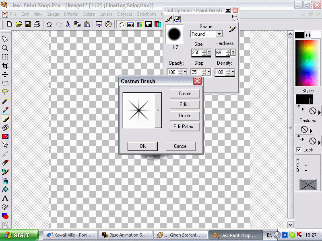Toggle the Tool Options palette icon
The width and height of the screenshot is (322, 241).
point(121,25)
